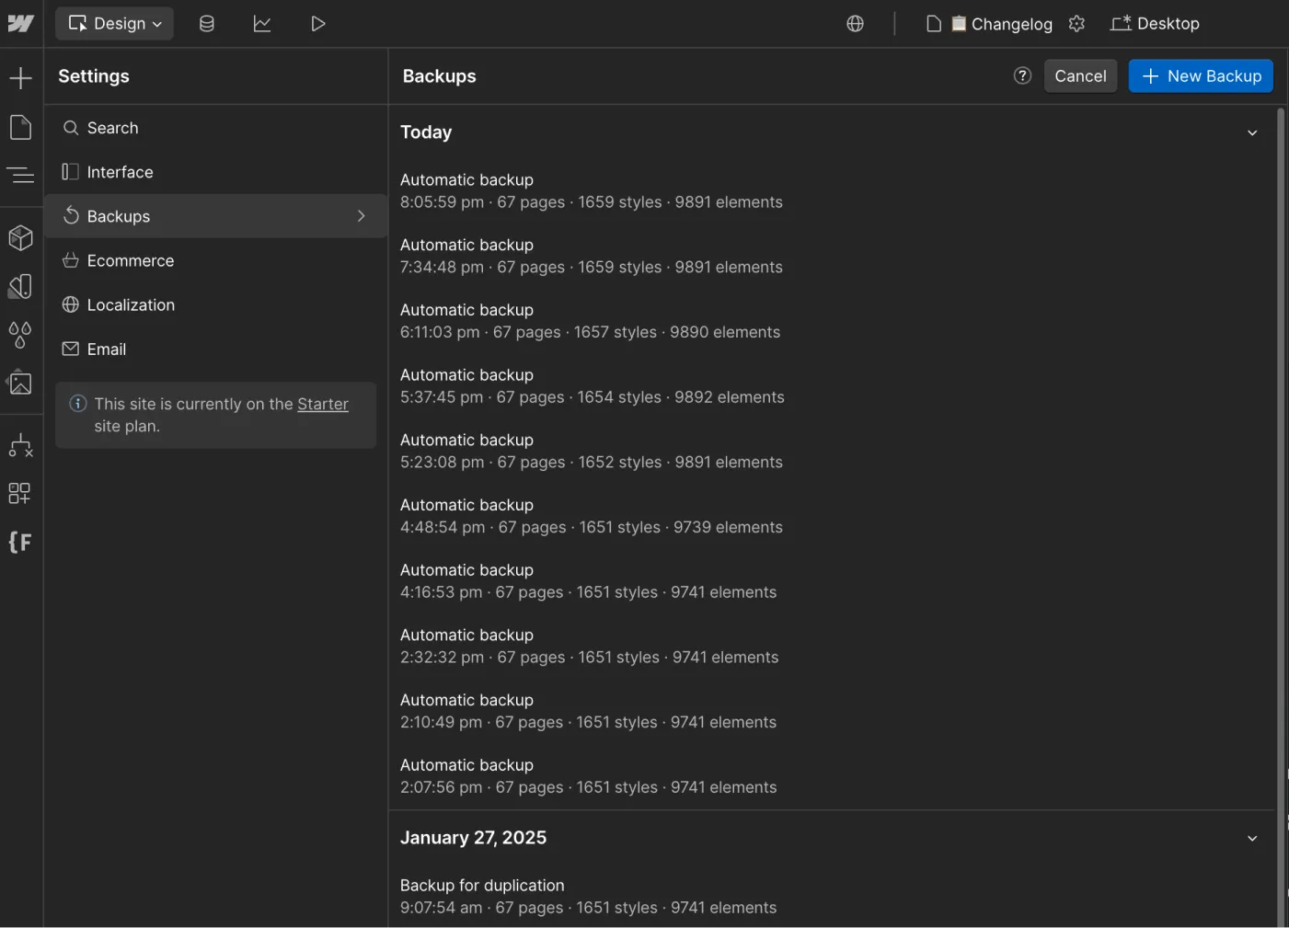The height and width of the screenshot is (928, 1289).
Task: Create a New Backup
Action: tap(1201, 75)
